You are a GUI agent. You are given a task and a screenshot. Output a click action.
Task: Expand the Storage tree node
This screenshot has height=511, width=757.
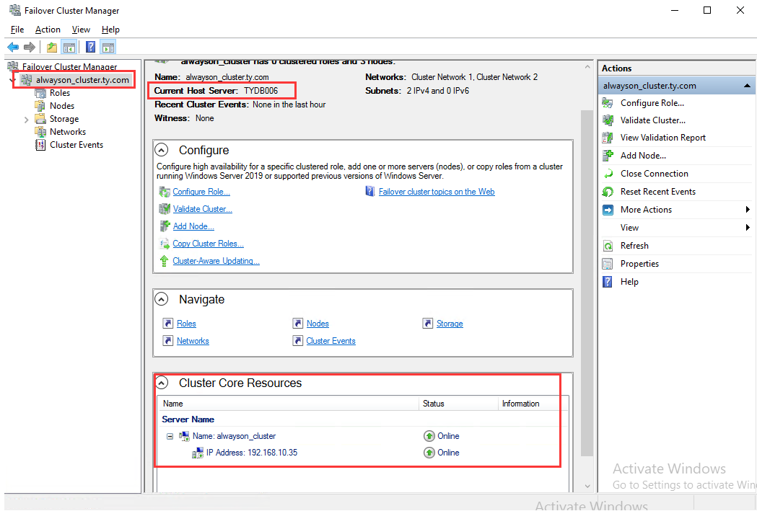26,120
